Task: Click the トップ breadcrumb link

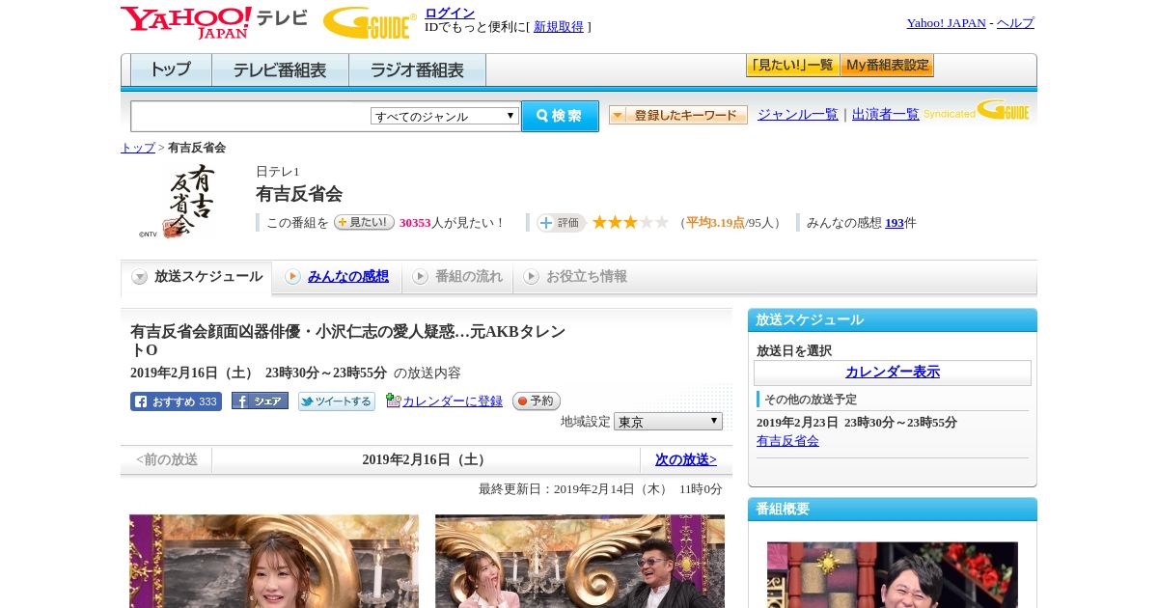Action: point(138,148)
